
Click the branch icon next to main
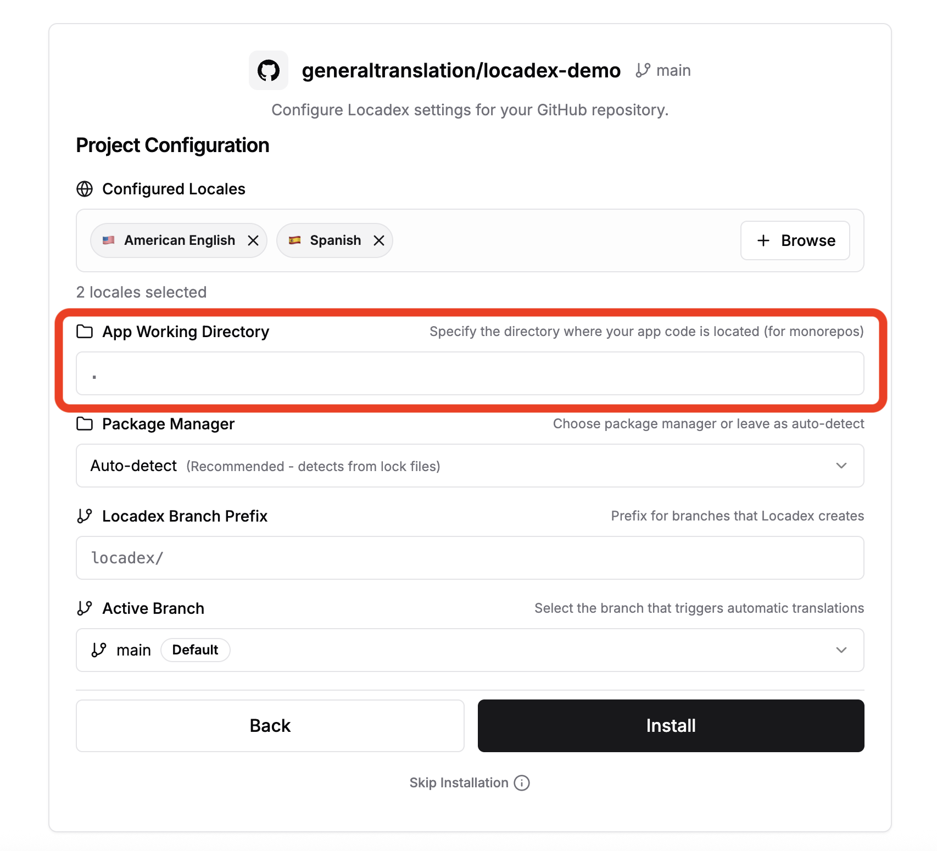[642, 70]
